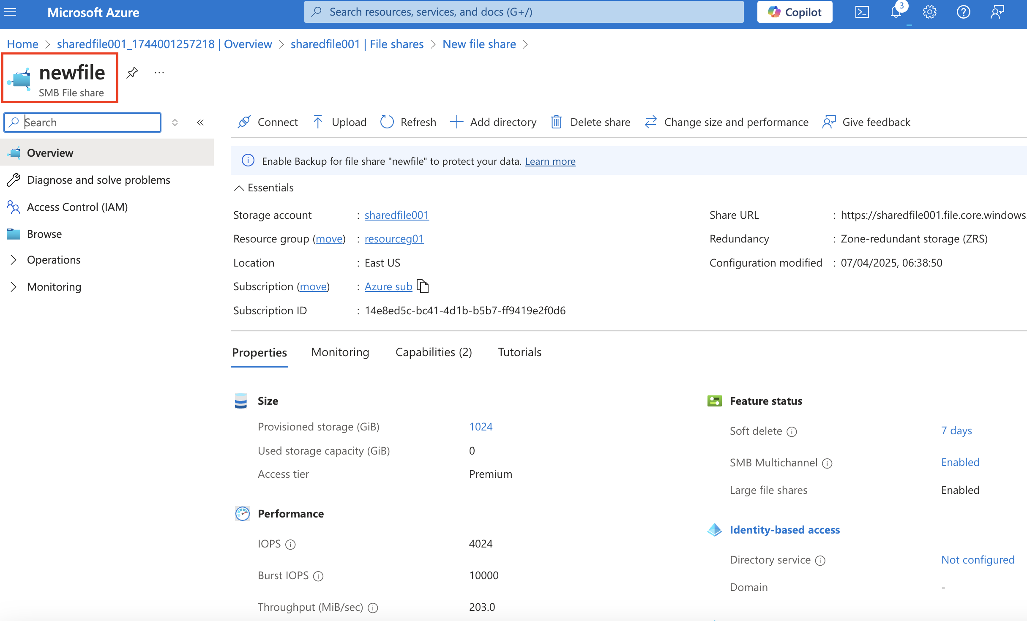The width and height of the screenshot is (1027, 621).
Task: Click the 1024 provisioned storage value
Action: [x=481, y=427]
